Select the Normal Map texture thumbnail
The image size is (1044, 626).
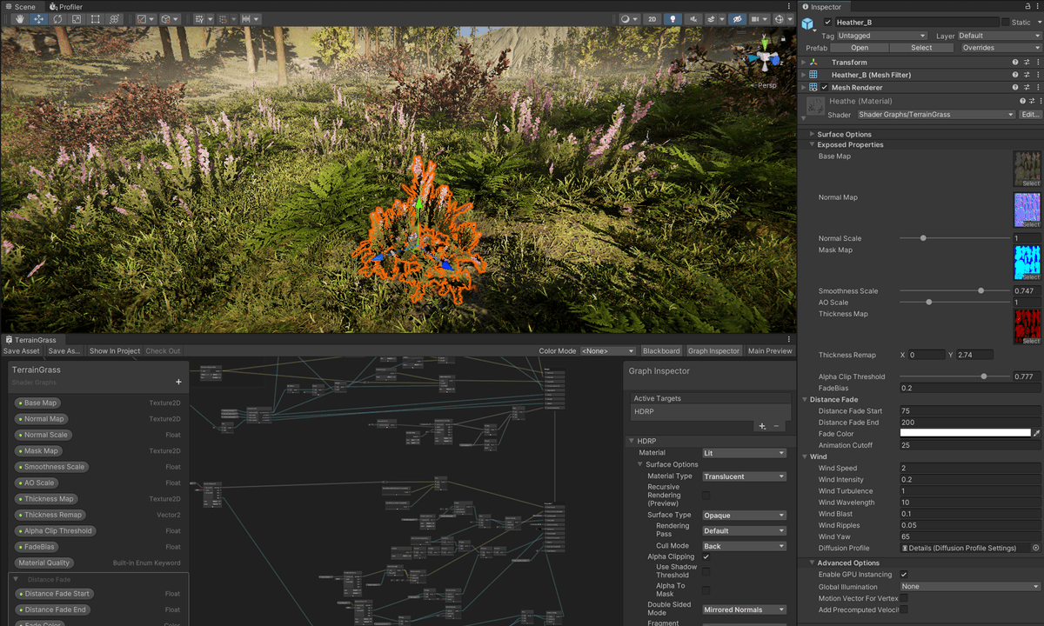point(1027,209)
